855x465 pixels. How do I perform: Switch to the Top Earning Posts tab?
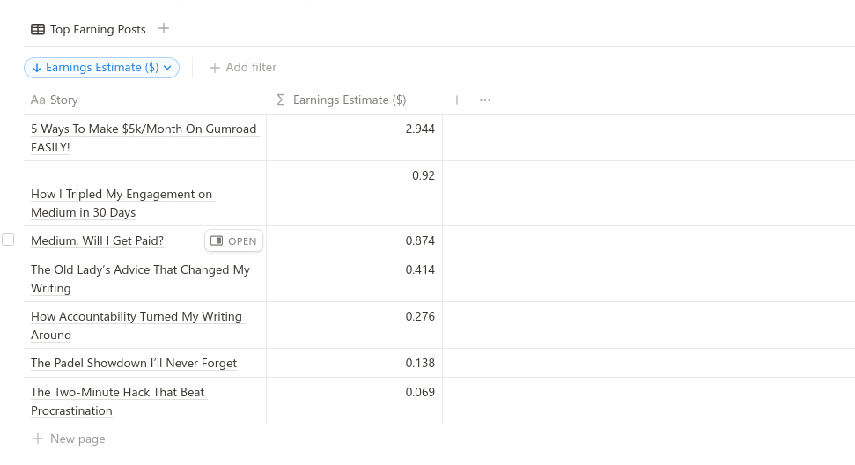point(98,29)
